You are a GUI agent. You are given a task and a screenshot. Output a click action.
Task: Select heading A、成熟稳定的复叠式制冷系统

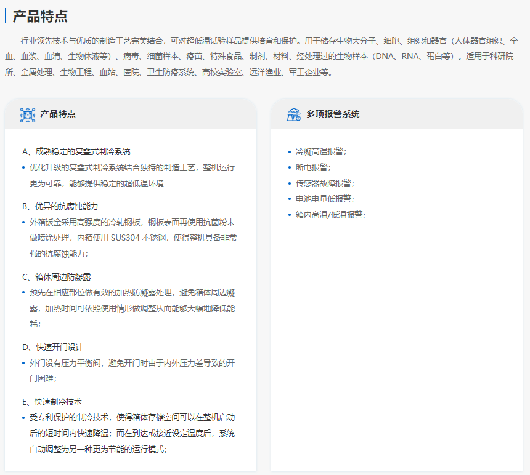coord(76,151)
